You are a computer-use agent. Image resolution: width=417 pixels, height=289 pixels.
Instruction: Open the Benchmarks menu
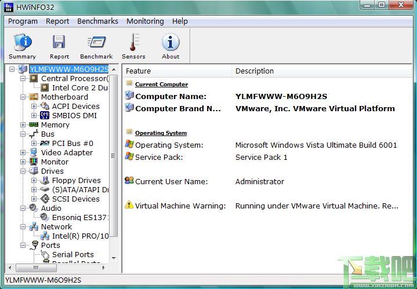click(97, 21)
